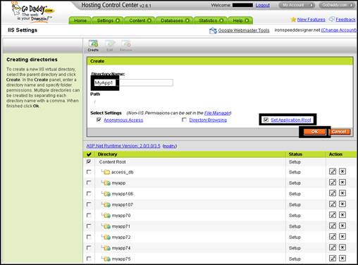Screen dimensions: 358x265
Task: Click the delete icon for myapp row
Action: pyautogui.click(x=342, y=183)
